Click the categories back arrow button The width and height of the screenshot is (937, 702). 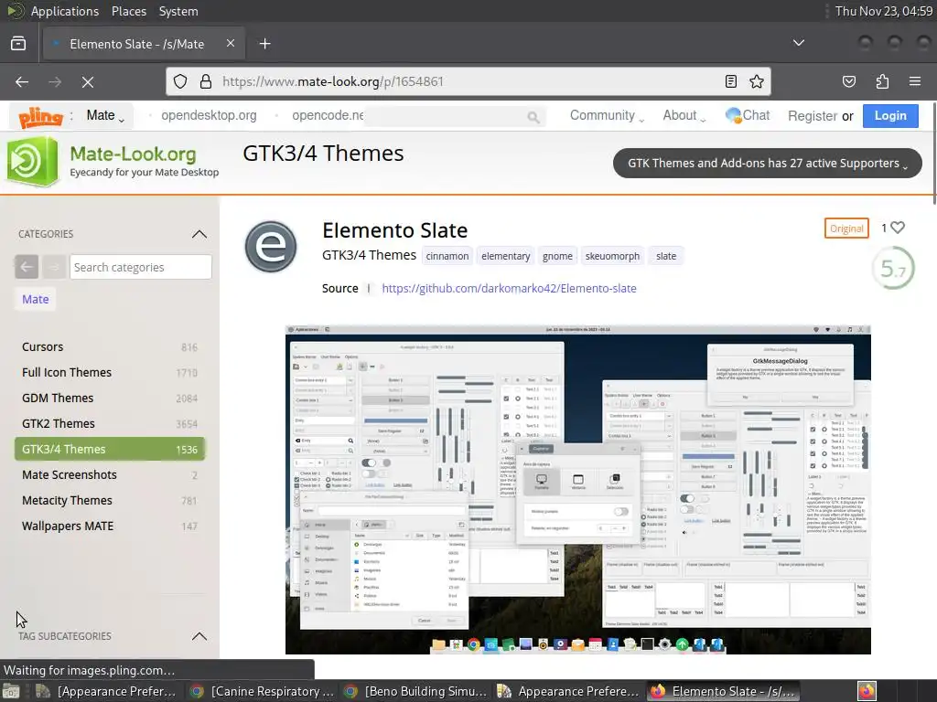pyautogui.click(x=27, y=267)
